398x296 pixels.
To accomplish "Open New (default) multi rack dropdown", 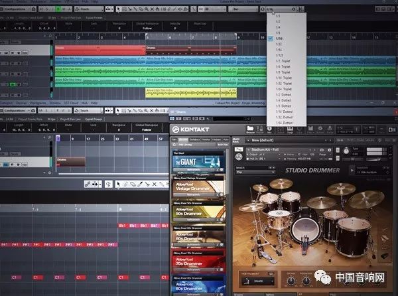I will coord(289,140).
